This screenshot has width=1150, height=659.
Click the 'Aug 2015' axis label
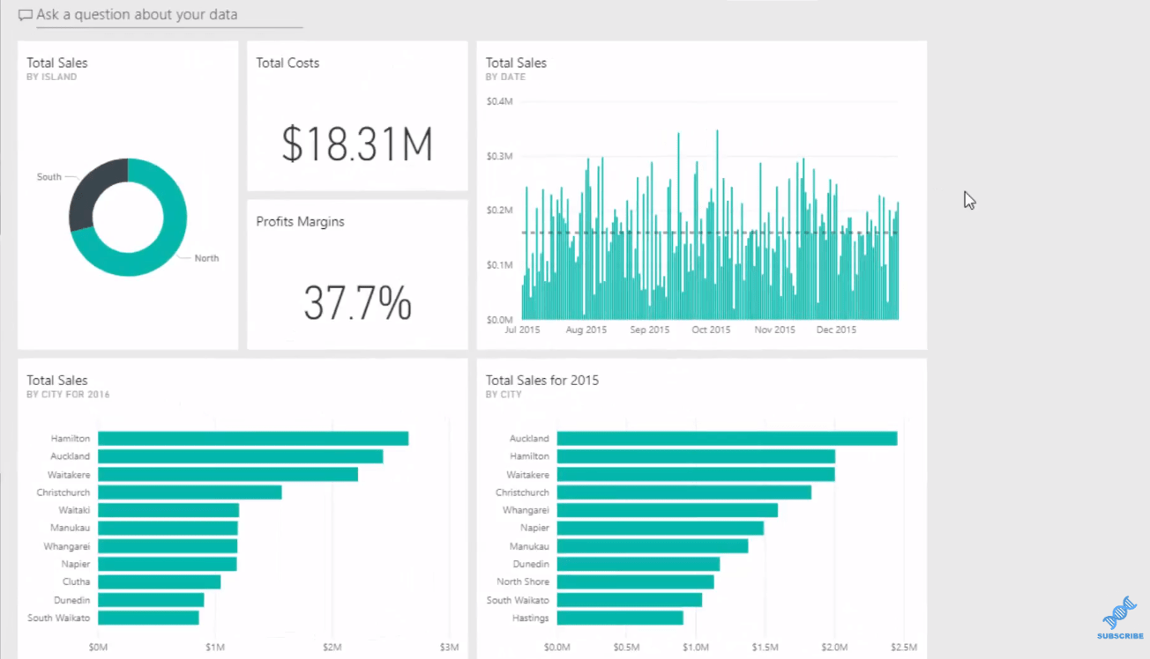pyautogui.click(x=586, y=329)
